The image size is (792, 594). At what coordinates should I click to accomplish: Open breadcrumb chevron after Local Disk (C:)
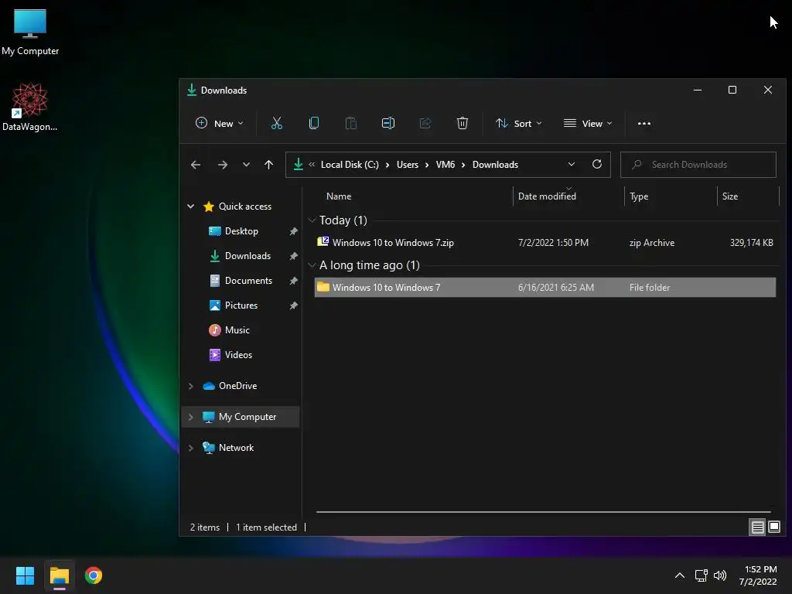387,165
